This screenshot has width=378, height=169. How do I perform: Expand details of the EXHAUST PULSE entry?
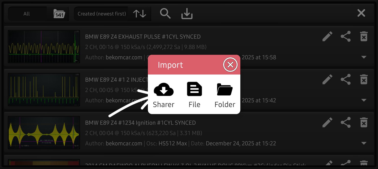click(x=364, y=57)
